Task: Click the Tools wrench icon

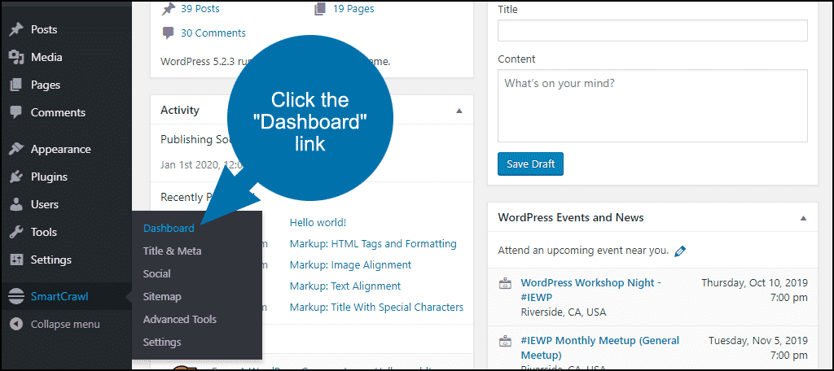Action: click(x=16, y=232)
